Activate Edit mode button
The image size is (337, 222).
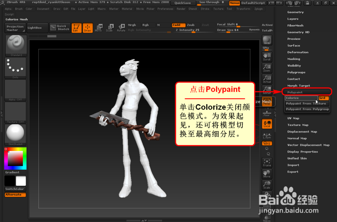tap(76, 28)
